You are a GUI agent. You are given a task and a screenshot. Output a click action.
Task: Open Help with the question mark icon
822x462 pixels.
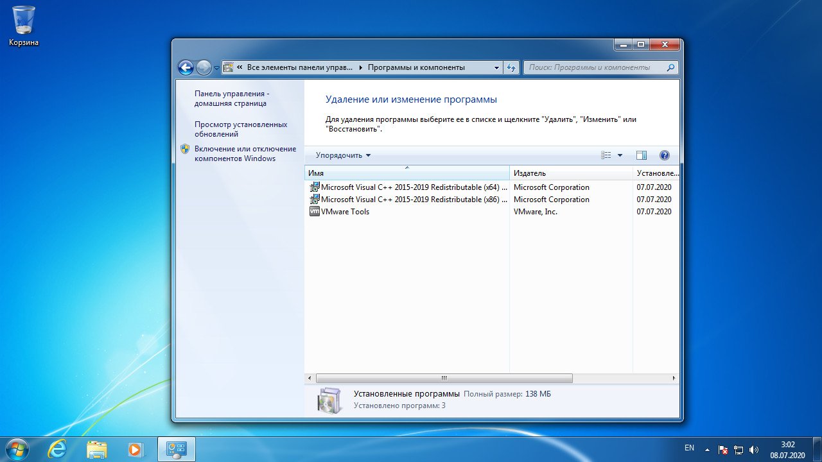click(665, 155)
